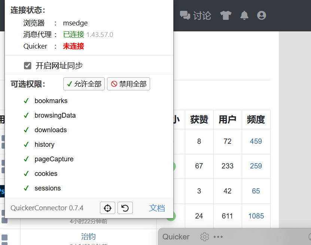The width and height of the screenshot is (311, 245).
Task: Click the 禁用全部 disable-all button
Action: tap(128, 84)
